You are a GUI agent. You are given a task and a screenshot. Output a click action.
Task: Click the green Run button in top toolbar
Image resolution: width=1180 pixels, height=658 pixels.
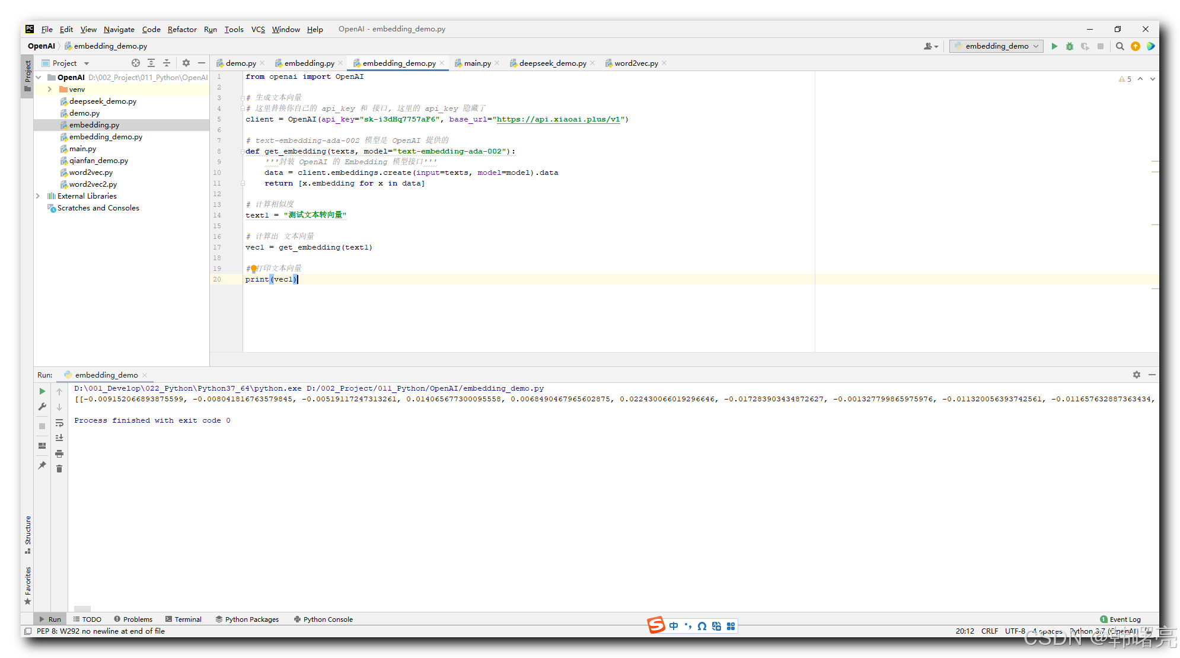pyautogui.click(x=1054, y=46)
